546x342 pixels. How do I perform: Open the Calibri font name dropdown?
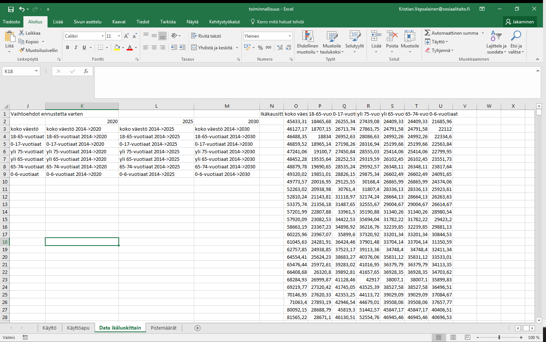pyautogui.click(x=103, y=36)
